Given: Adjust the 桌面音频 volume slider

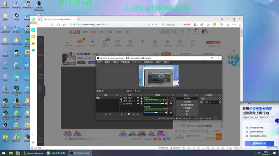Looking at the screenshot, I should pos(154,112).
